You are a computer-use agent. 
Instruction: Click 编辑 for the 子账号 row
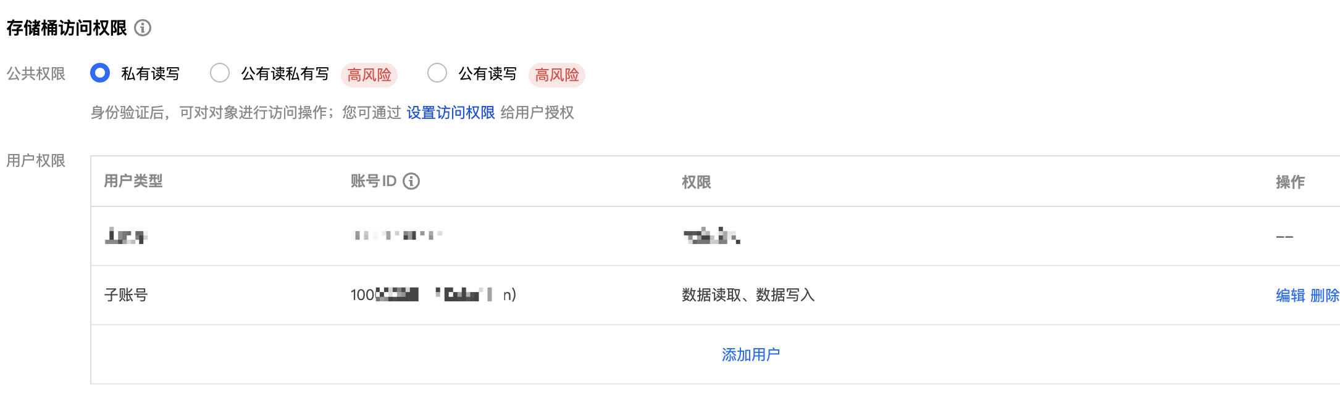1290,295
